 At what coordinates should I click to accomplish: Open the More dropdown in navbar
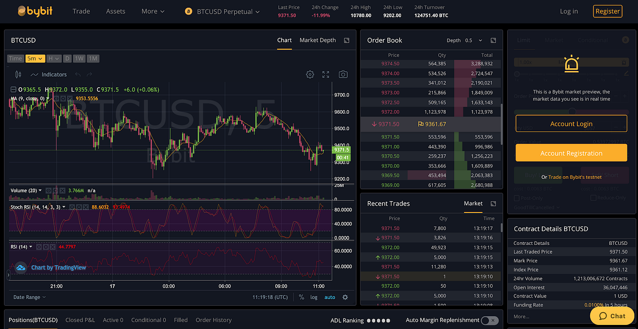(x=153, y=11)
